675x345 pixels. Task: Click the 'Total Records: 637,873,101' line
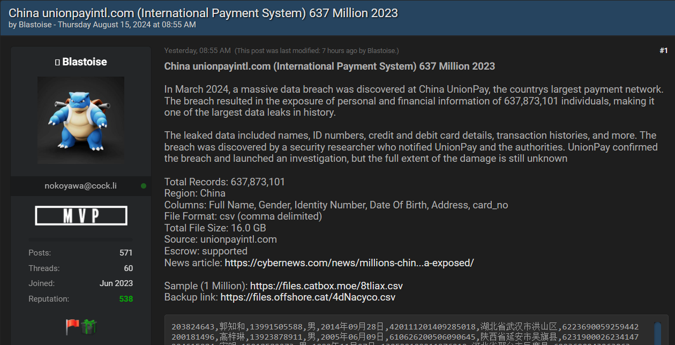pyautogui.click(x=224, y=182)
